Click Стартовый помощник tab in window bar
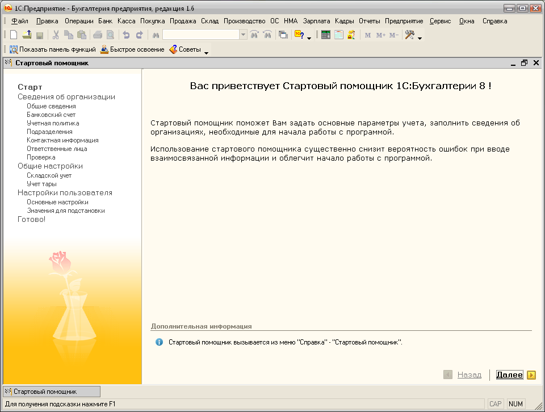Screen dimensions: 545x412 [52, 392]
